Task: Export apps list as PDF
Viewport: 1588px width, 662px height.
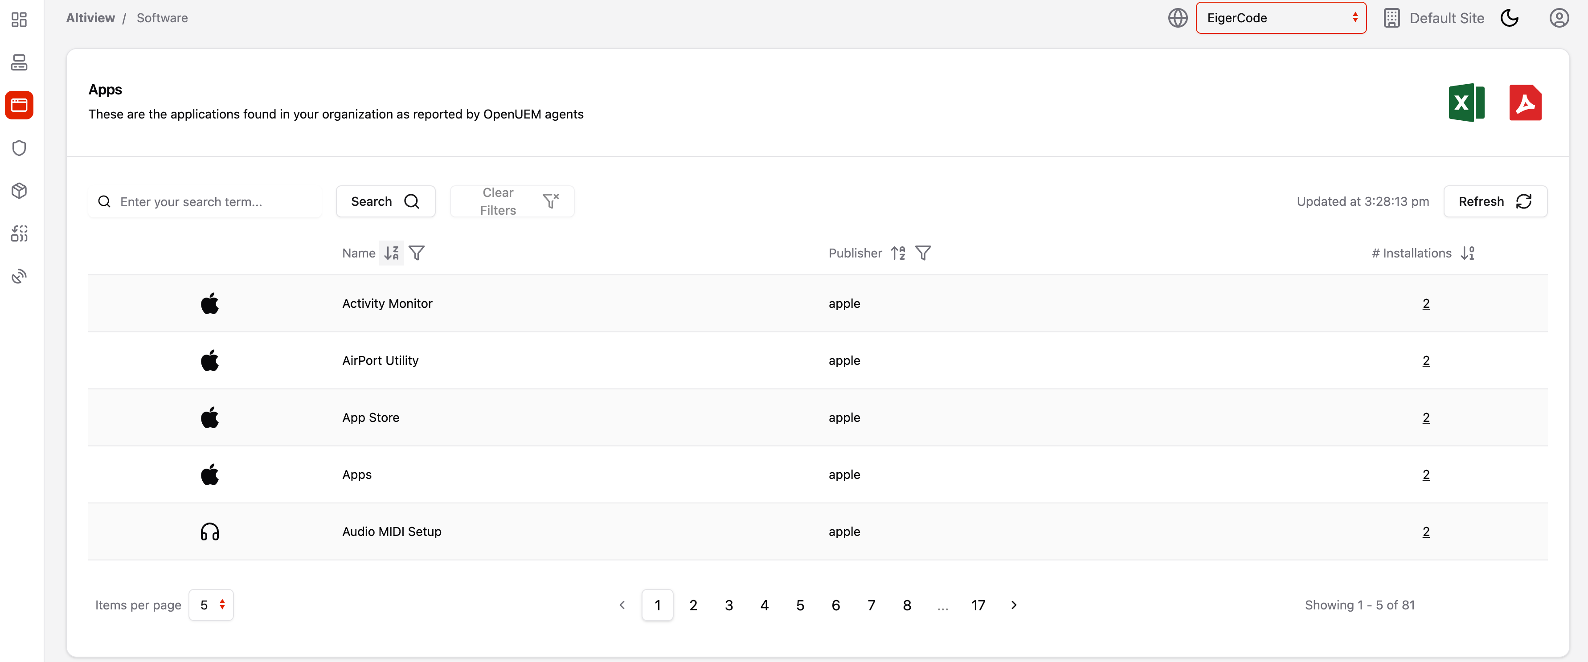Action: (x=1524, y=102)
